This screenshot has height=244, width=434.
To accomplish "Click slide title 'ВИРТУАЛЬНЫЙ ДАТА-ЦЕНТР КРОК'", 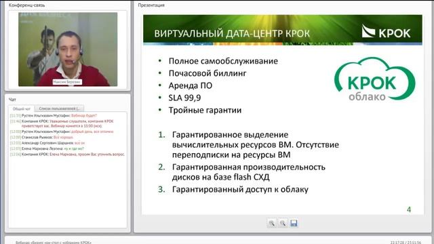I will (232, 34).
